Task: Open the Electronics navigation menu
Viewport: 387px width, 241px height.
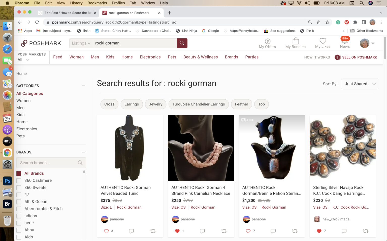Action: [x=150, y=57]
